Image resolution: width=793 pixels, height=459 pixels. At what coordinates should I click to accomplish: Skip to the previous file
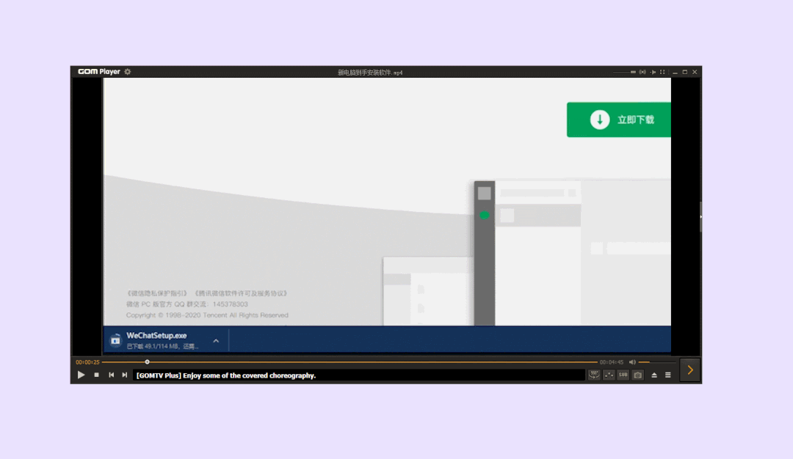(x=112, y=375)
